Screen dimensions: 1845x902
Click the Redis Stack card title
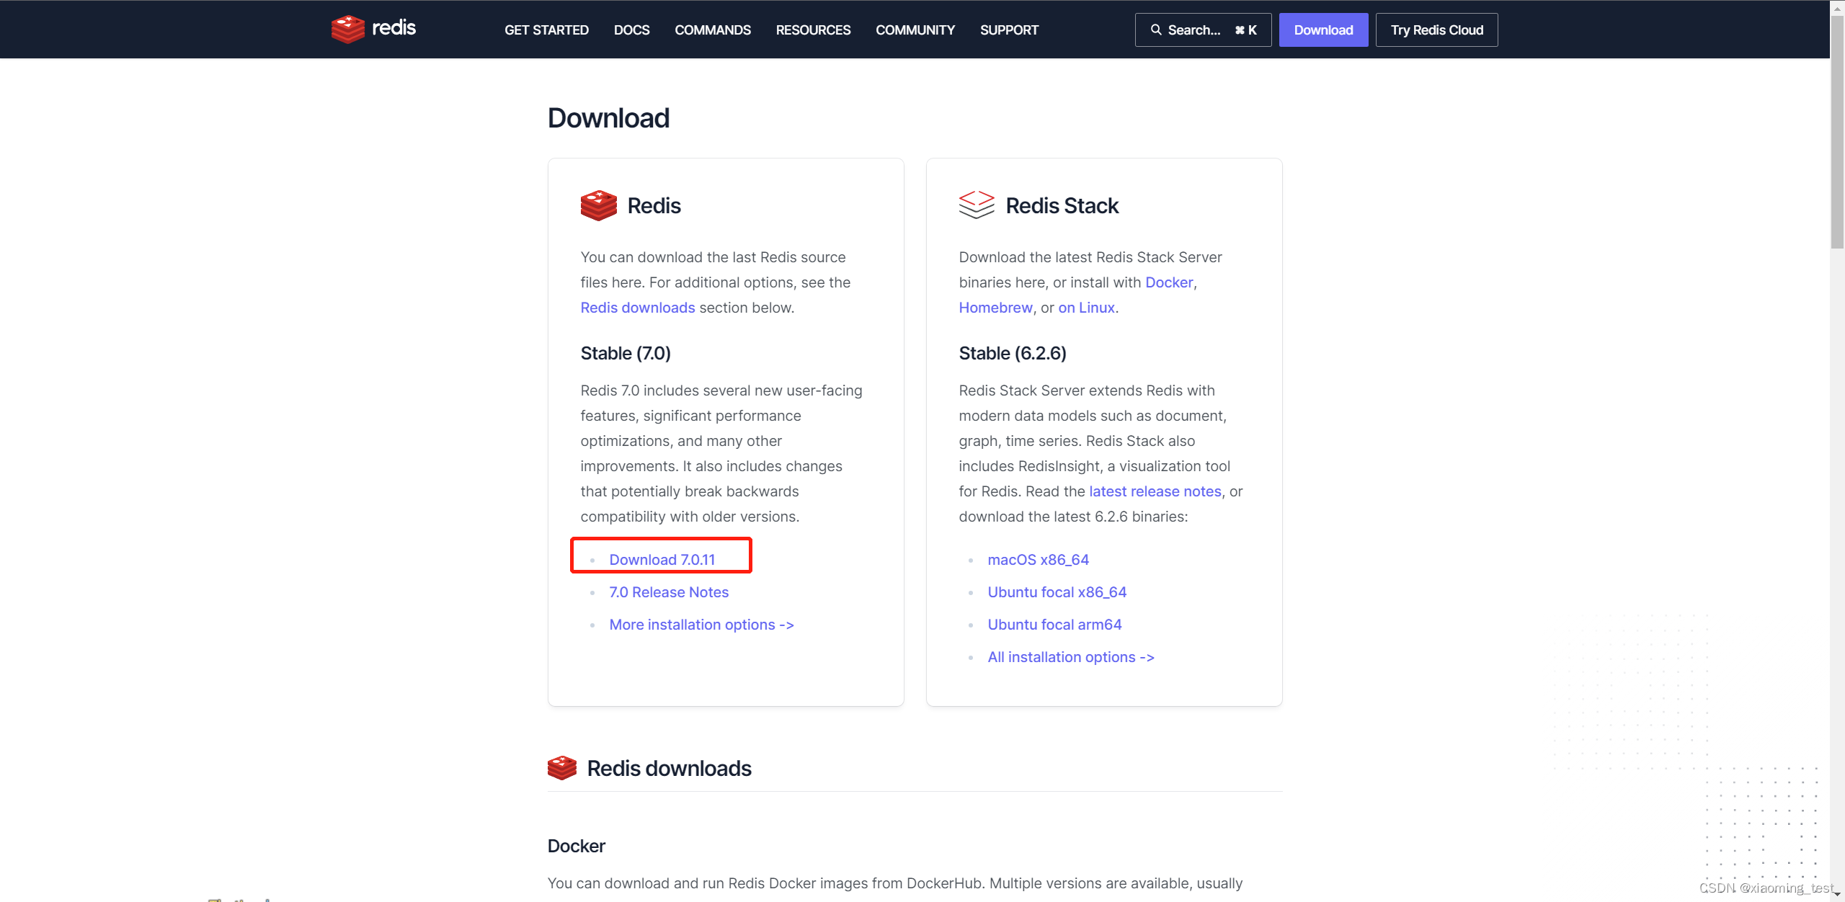click(1062, 205)
